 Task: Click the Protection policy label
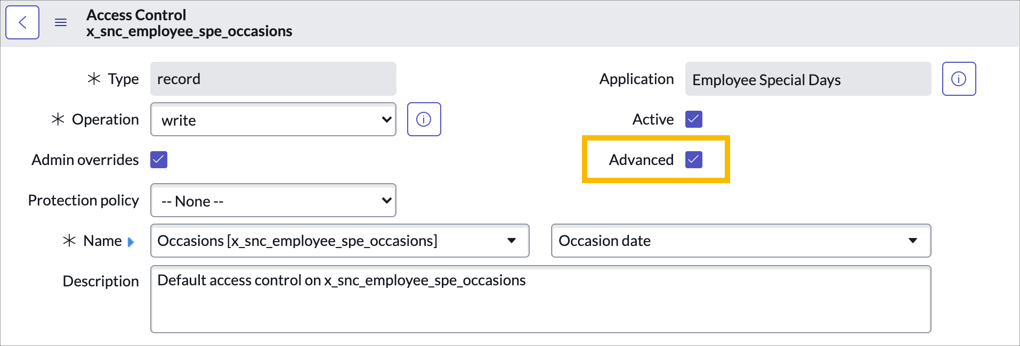[x=84, y=200]
